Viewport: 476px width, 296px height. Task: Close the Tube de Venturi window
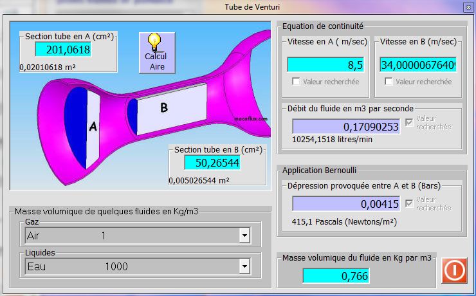pos(468,7)
